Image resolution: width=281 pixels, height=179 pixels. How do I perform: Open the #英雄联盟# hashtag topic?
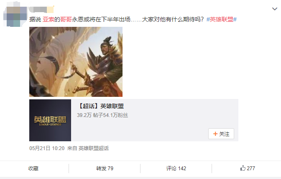(x=222, y=19)
